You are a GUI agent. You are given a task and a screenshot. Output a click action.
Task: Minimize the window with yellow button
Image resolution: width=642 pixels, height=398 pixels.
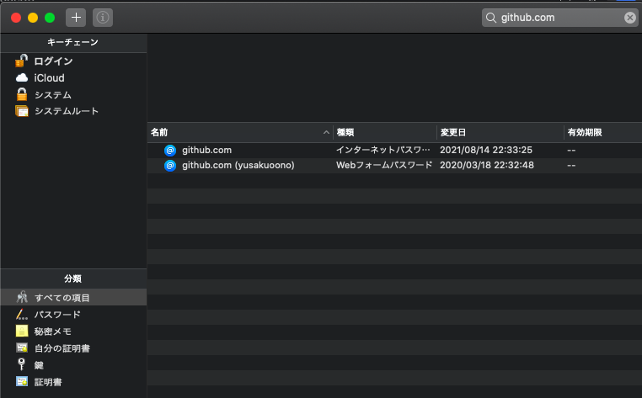coord(33,18)
